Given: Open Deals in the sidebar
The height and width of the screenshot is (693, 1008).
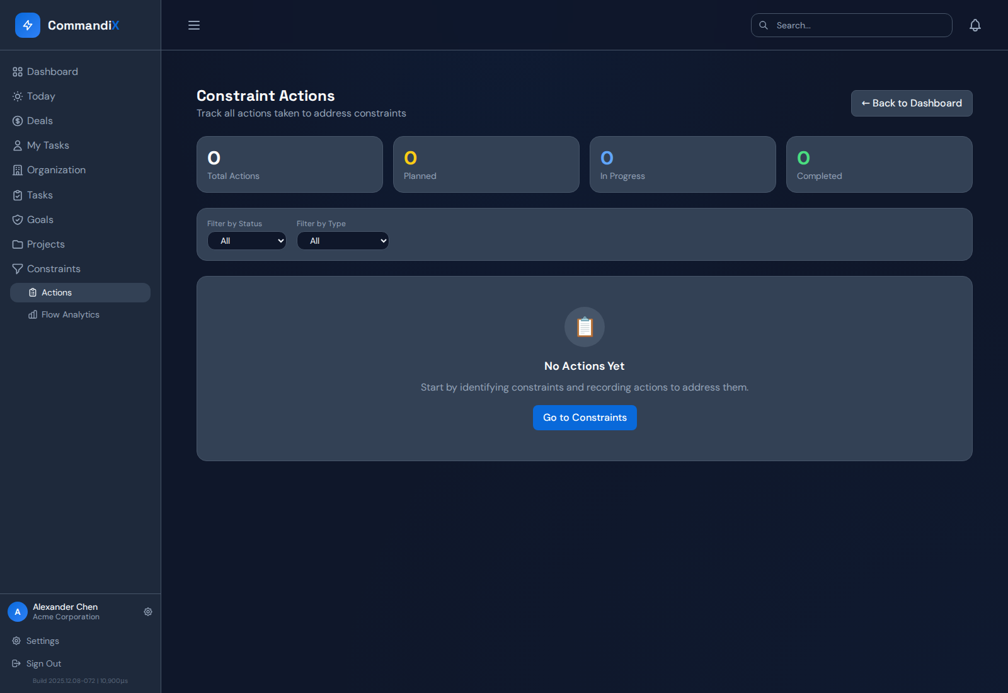Looking at the screenshot, I should coord(80,121).
